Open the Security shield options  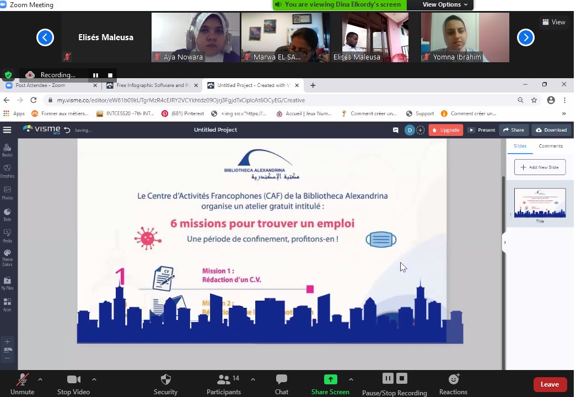click(165, 380)
